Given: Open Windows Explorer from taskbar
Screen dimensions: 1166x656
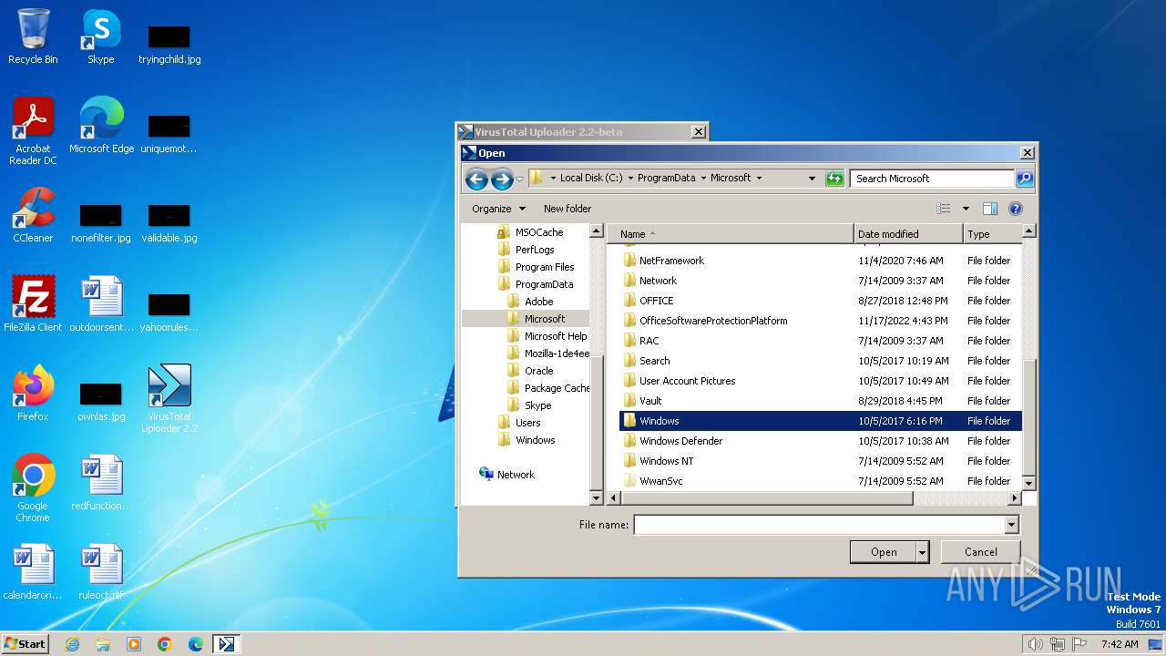Looking at the screenshot, I should click(x=103, y=644).
